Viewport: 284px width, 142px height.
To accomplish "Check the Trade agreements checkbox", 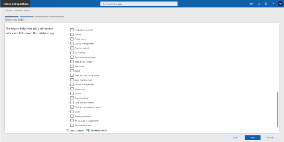I will tap(72, 116).
